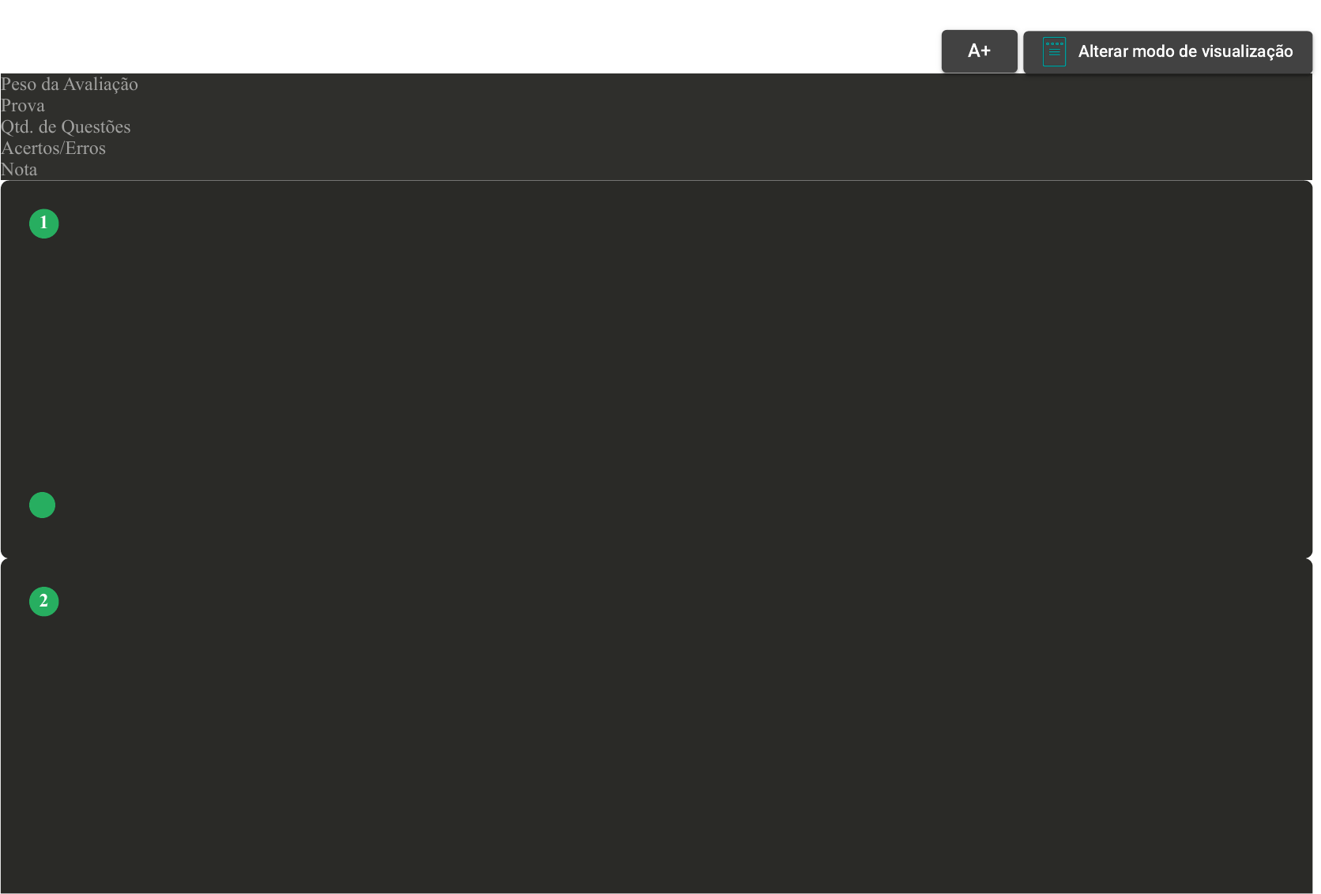Image resolution: width=1321 pixels, height=894 pixels.
Task: Click the word "Questões" in the summary header
Action: [x=96, y=127]
